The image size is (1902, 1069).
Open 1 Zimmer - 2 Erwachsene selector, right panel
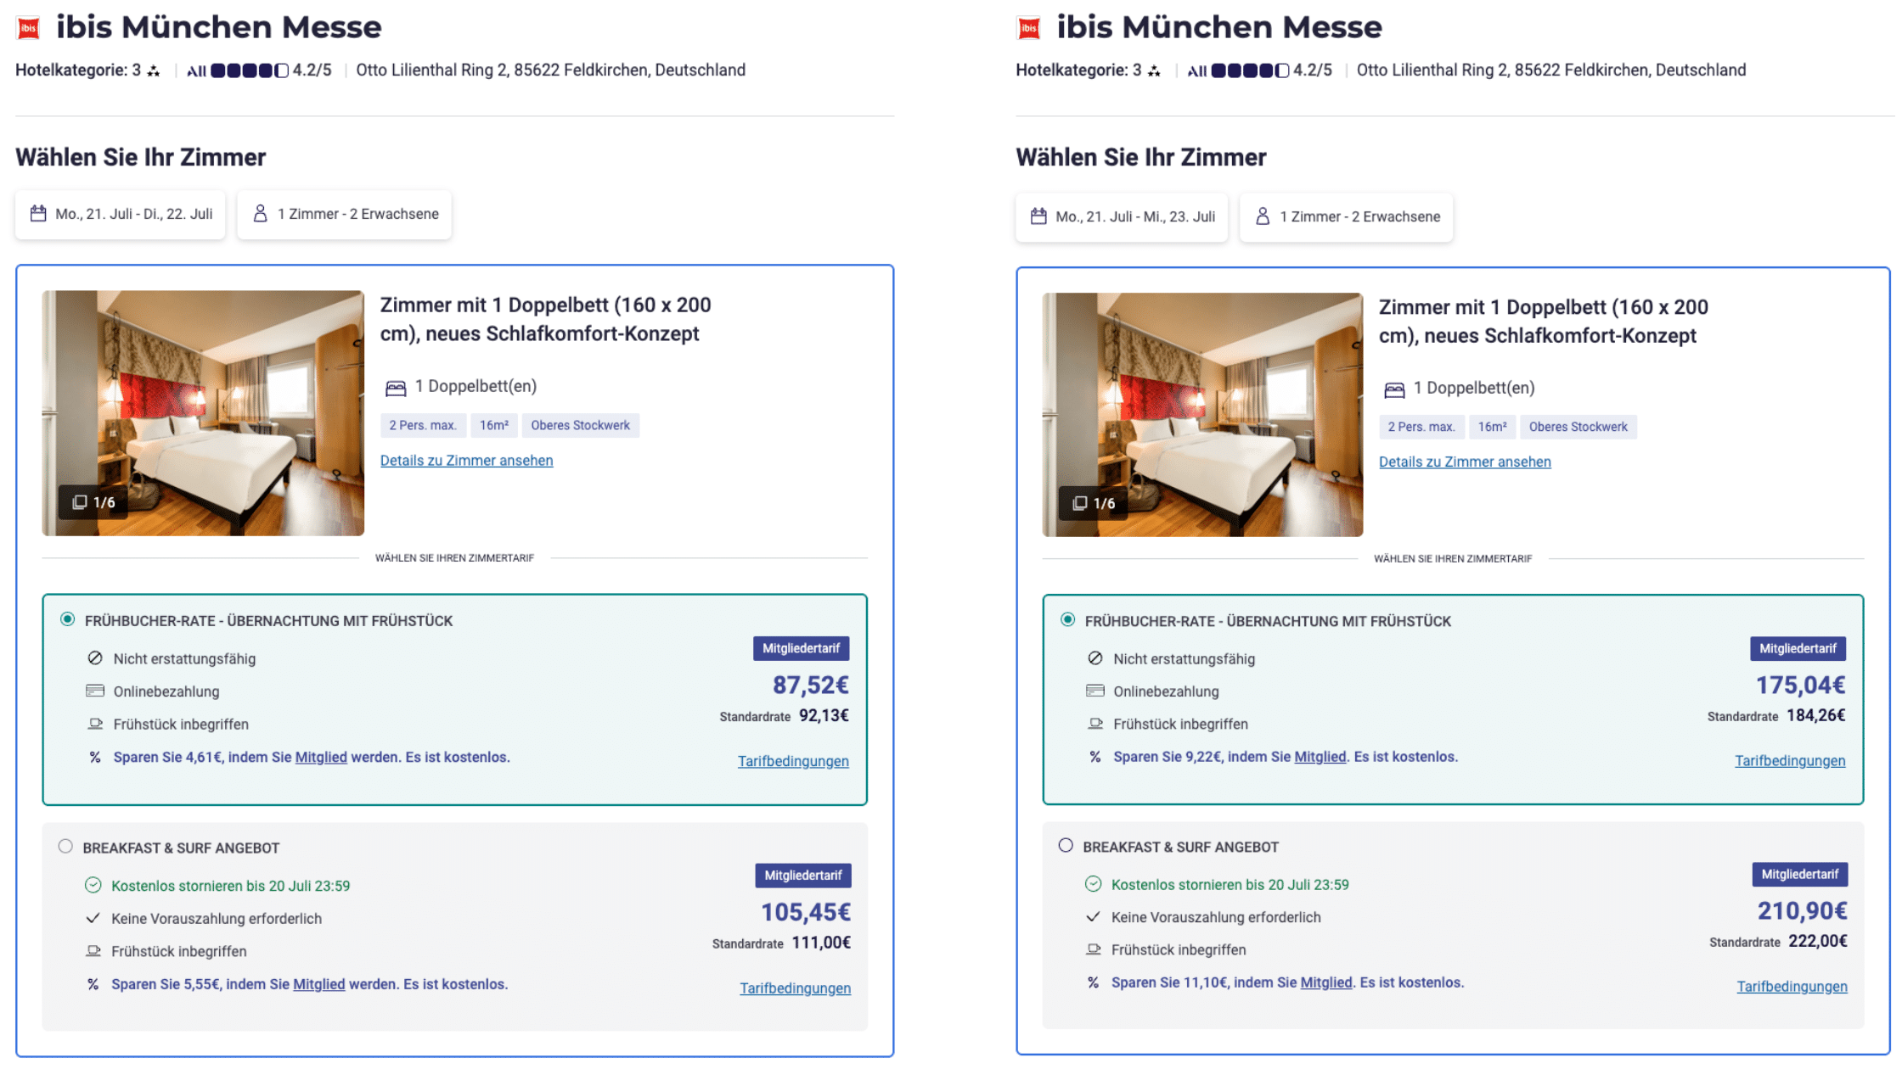(x=1346, y=217)
